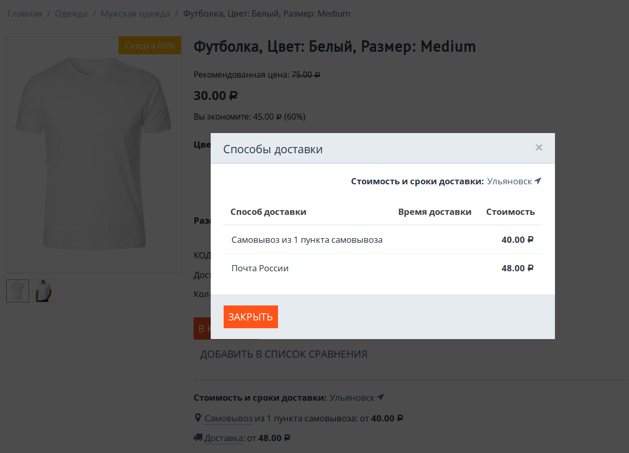The image size is (629, 453).
Task: Select the Почта России delivery row
Action: click(x=260, y=268)
